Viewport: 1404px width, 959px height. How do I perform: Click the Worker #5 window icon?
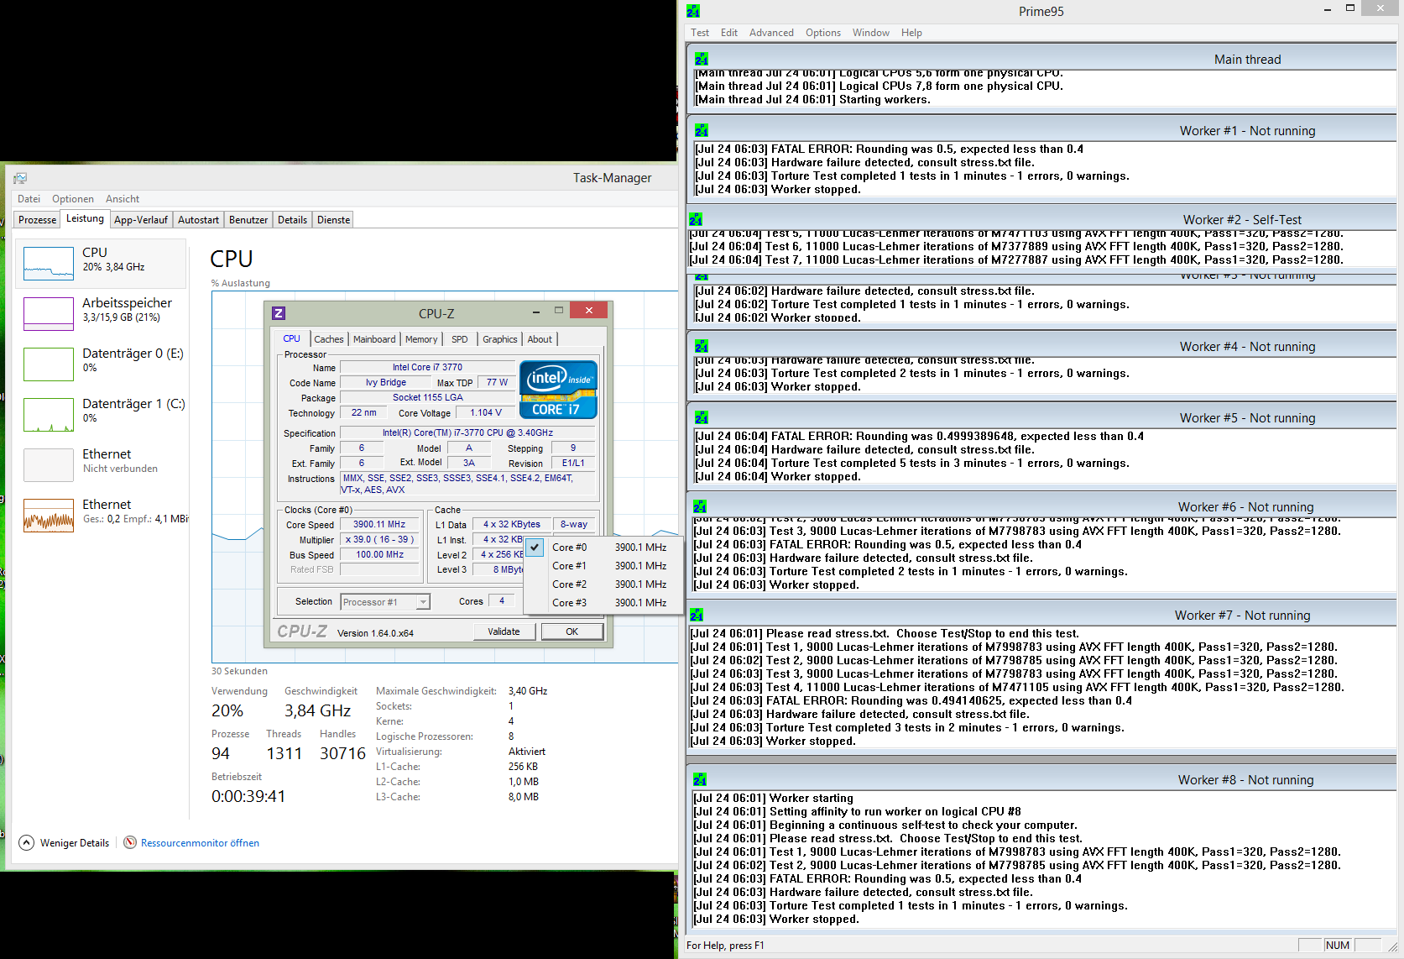[x=702, y=417]
